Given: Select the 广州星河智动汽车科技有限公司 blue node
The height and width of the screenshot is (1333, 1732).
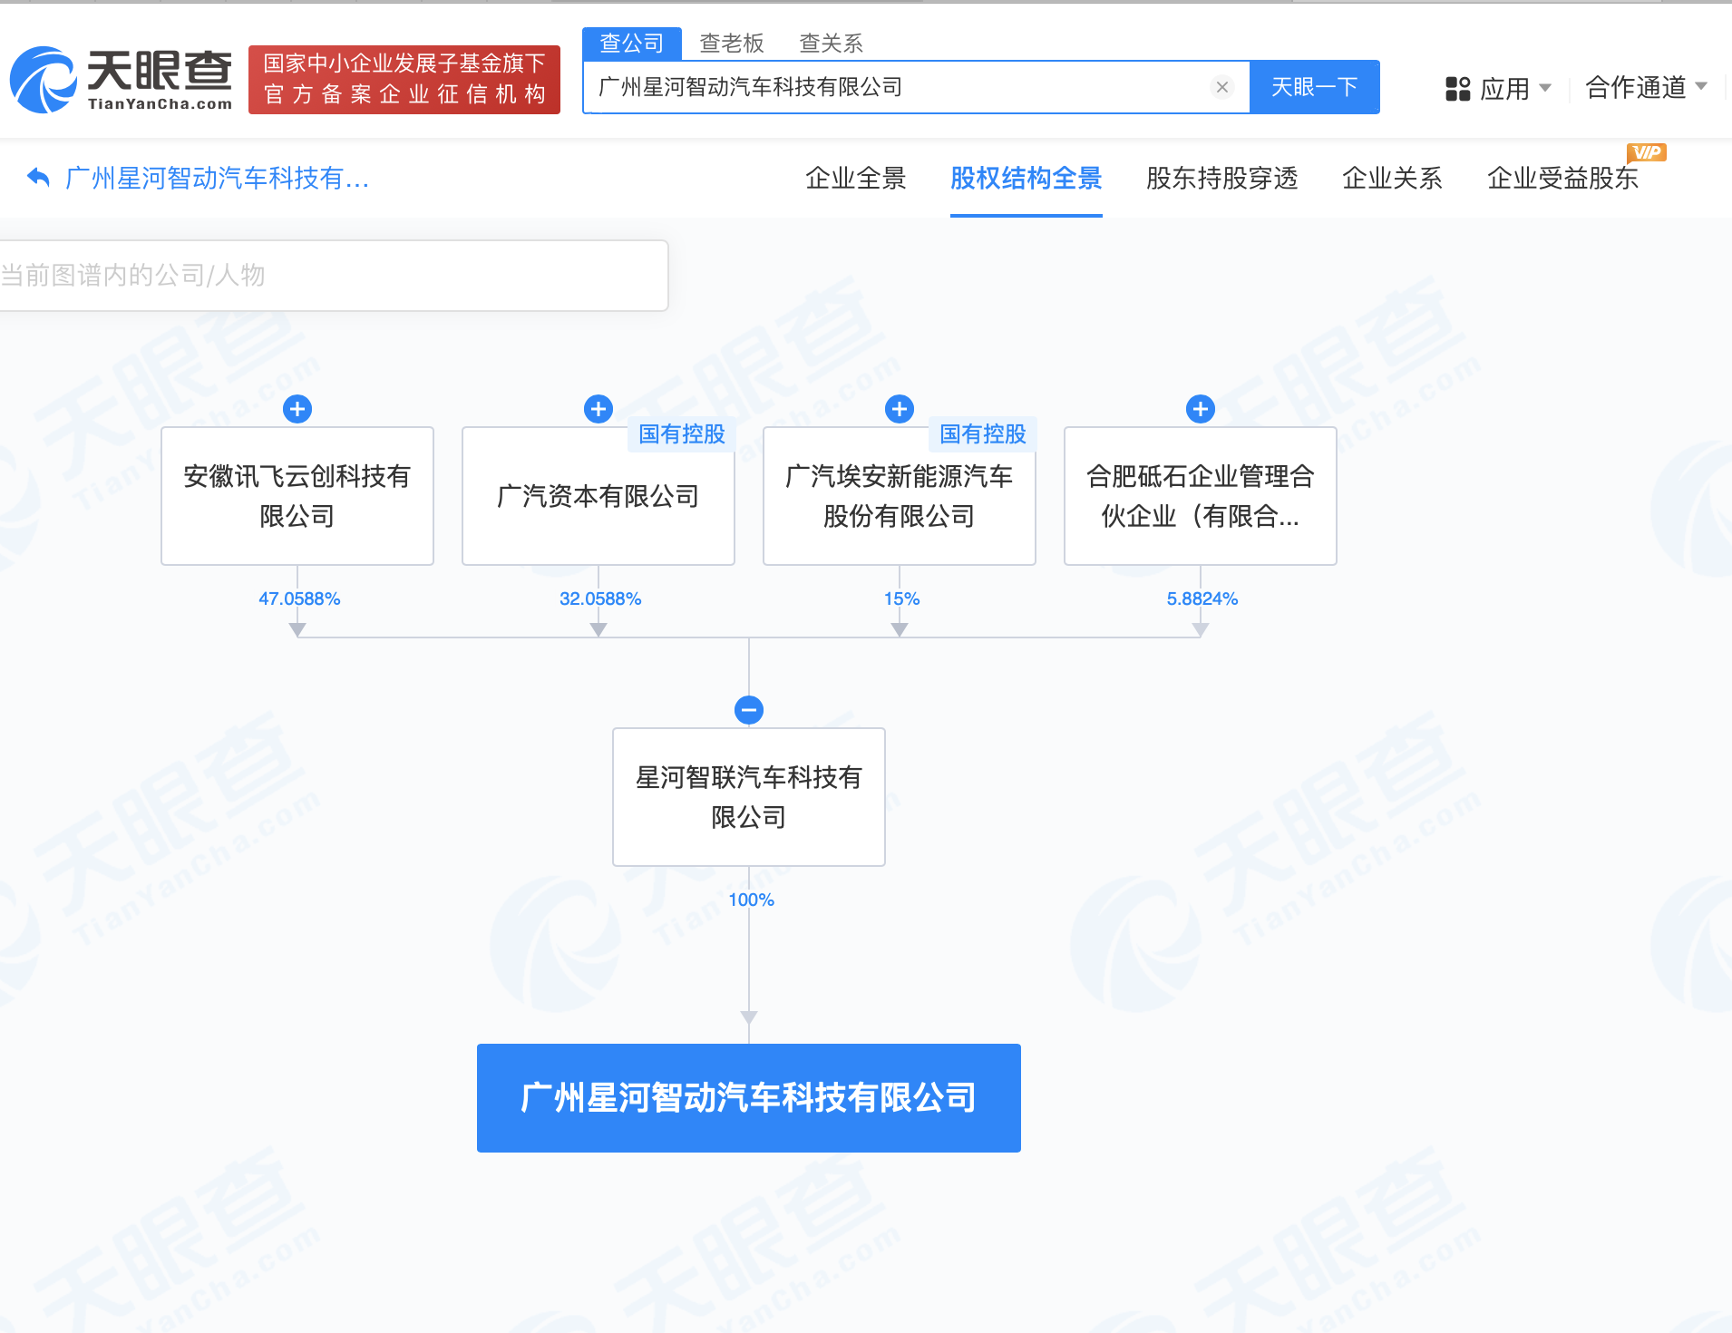Looking at the screenshot, I should (x=748, y=1097).
